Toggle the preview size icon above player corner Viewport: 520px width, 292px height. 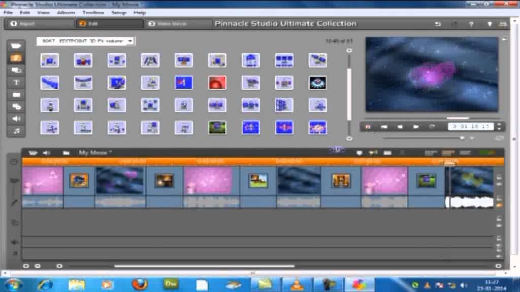[504, 39]
